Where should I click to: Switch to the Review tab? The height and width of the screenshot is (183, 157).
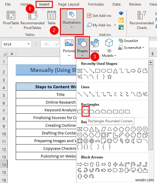pos(135,4)
